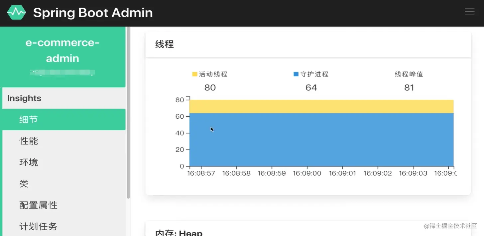The height and width of the screenshot is (236, 484).
Task: Click the 16:09:03 time axis label
Action: pos(413,173)
